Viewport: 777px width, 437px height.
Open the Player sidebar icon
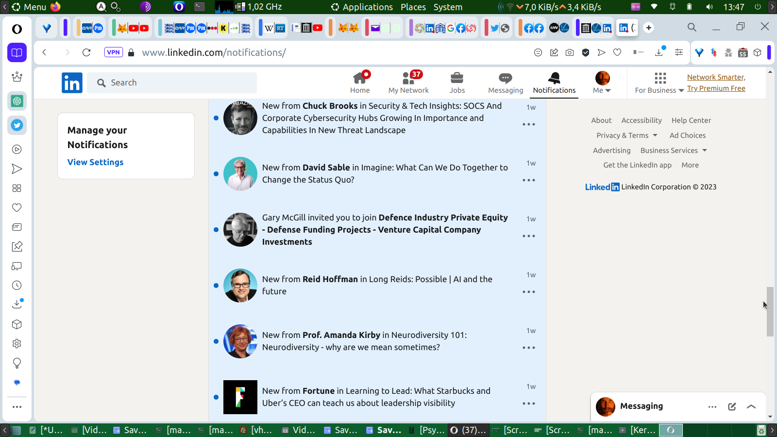pyautogui.click(x=17, y=150)
